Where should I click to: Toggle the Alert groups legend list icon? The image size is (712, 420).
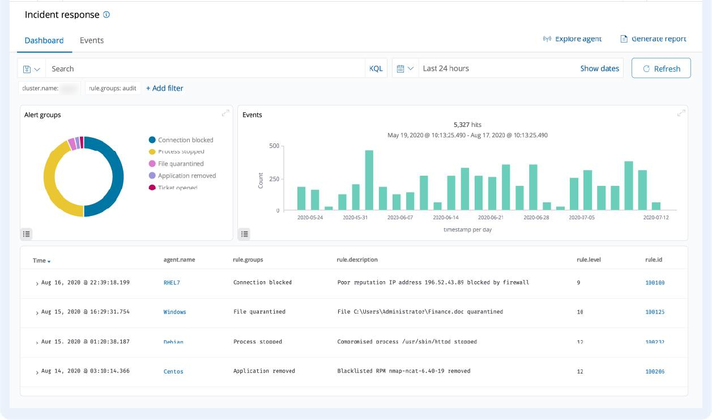(x=27, y=234)
